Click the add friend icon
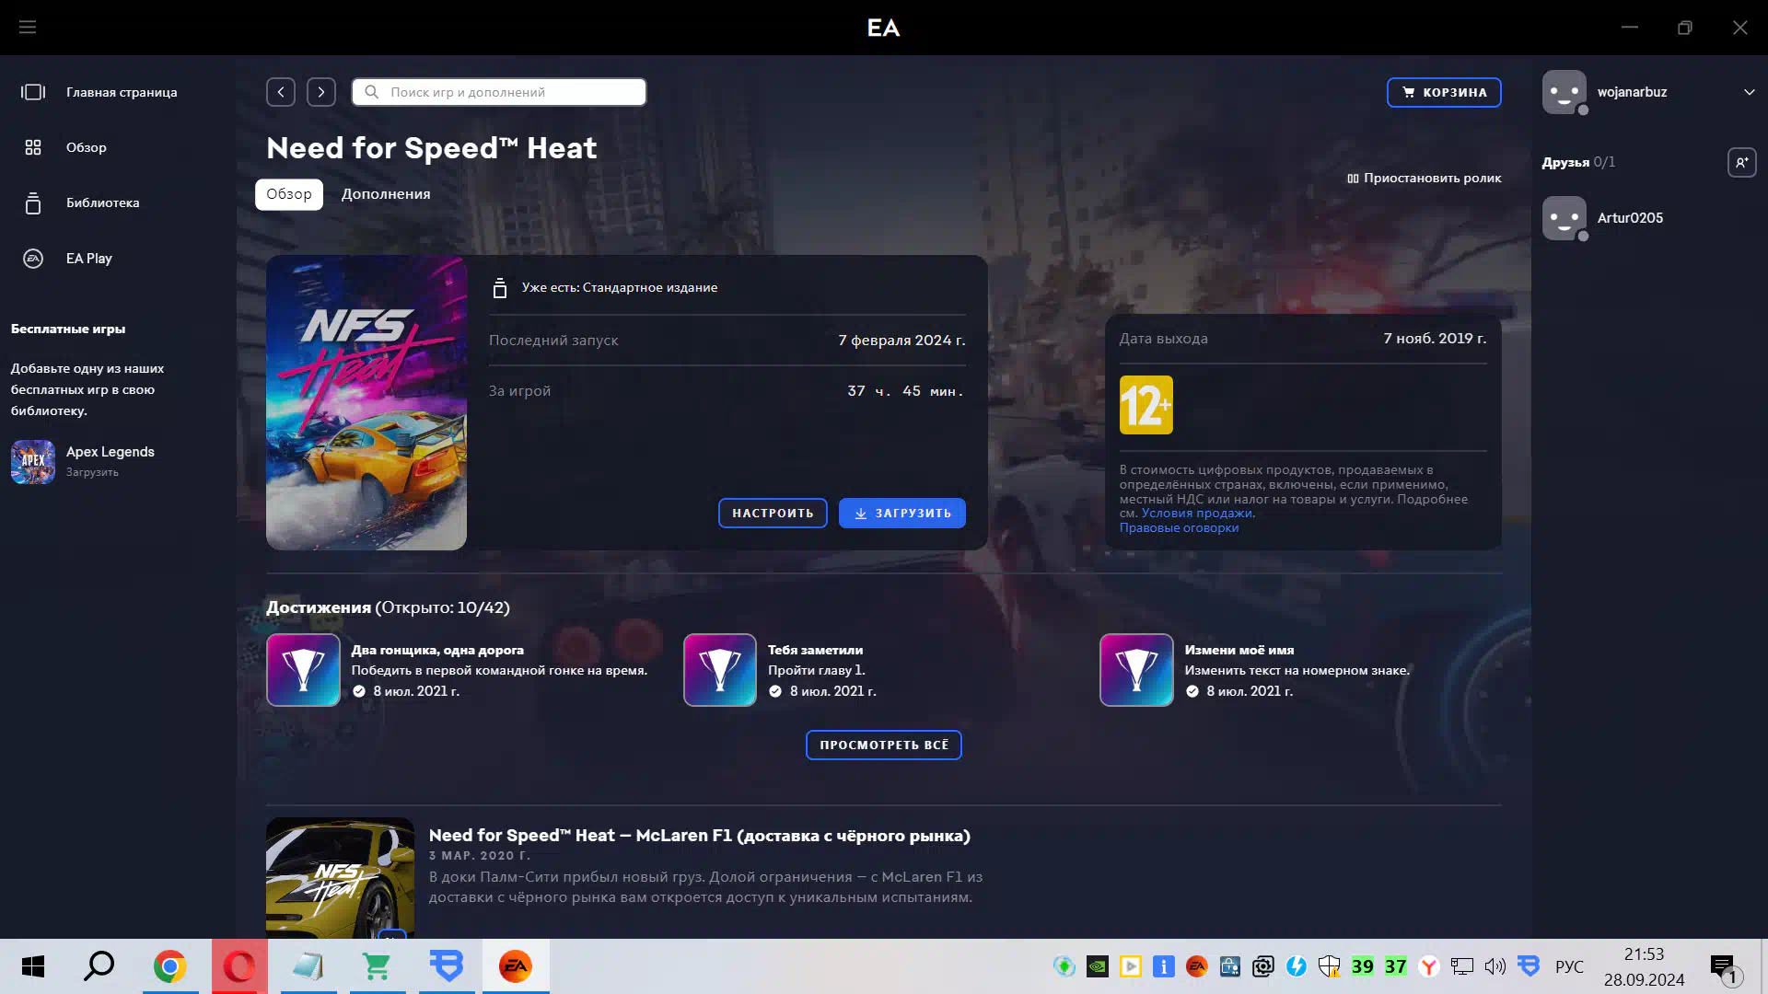The image size is (1768, 994). click(x=1741, y=162)
